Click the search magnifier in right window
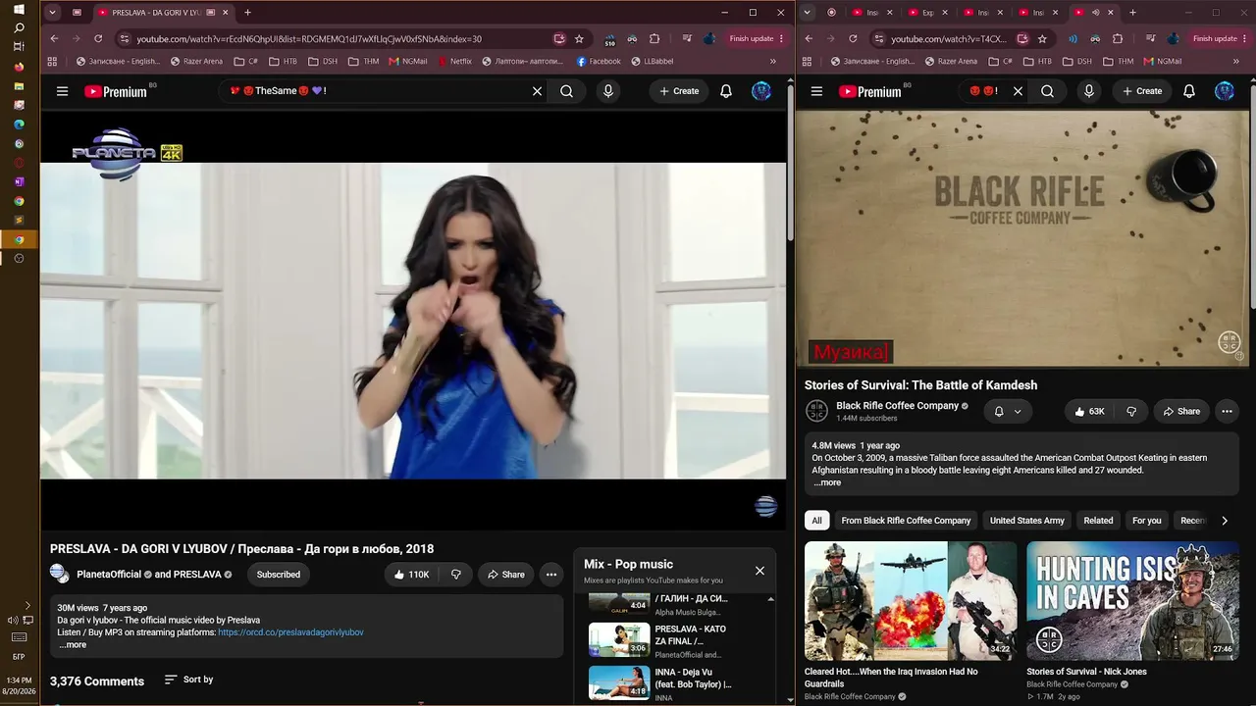This screenshot has height=706, width=1256. coord(1047,91)
